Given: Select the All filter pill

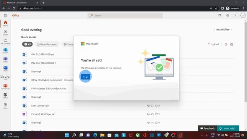Looking at the screenshot, I should point(27,44).
